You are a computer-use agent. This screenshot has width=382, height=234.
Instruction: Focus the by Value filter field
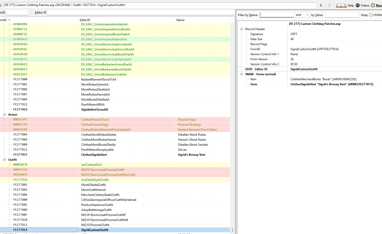click(x=342, y=15)
